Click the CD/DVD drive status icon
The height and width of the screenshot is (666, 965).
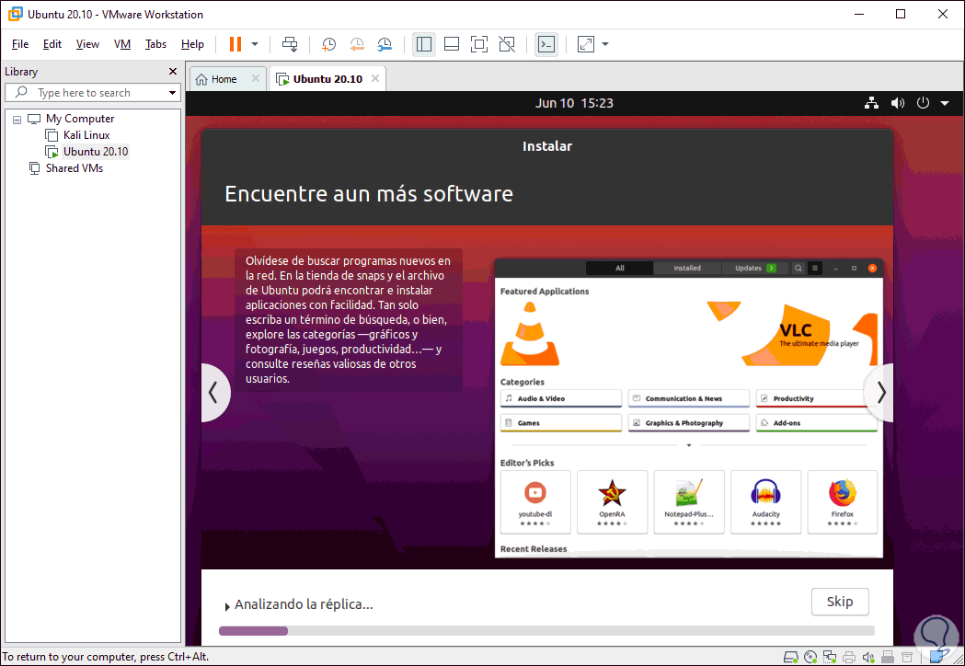(x=810, y=657)
